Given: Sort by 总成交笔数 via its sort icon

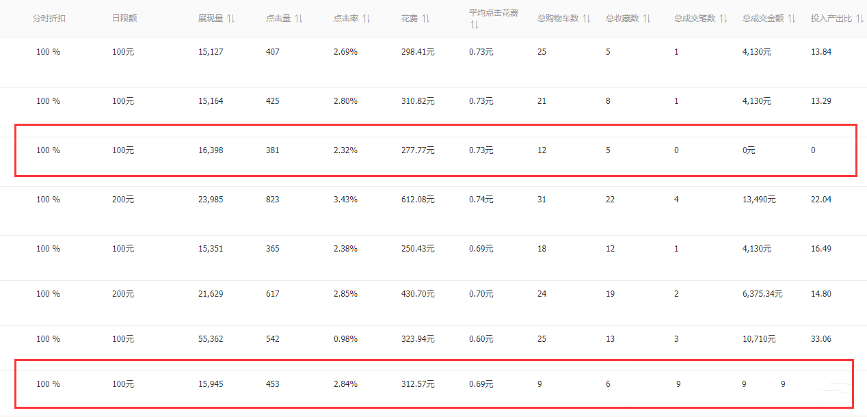Looking at the screenshot, I should click(x=723, y=18).
